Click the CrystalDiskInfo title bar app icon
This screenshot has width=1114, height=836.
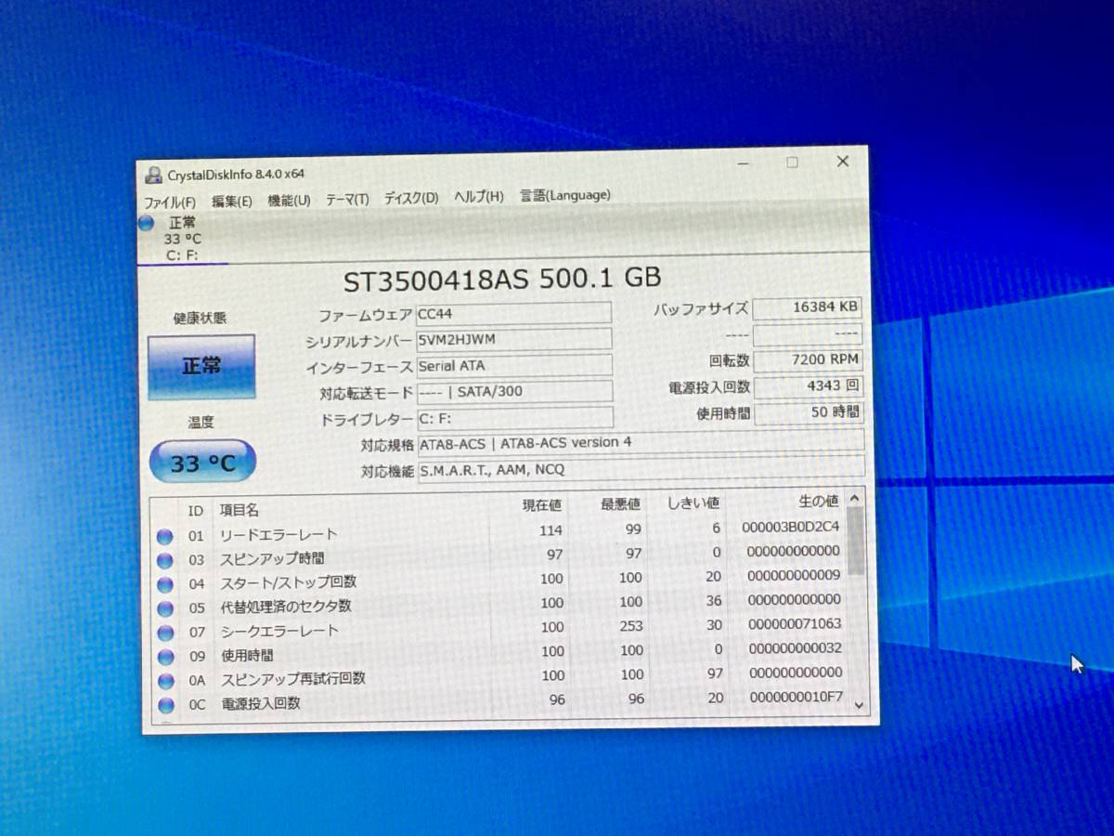click(153, 176)
